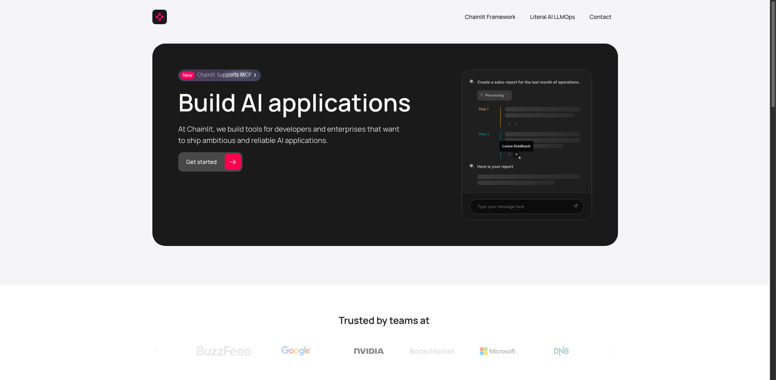Click the Step 2 label

coord(484,134)
